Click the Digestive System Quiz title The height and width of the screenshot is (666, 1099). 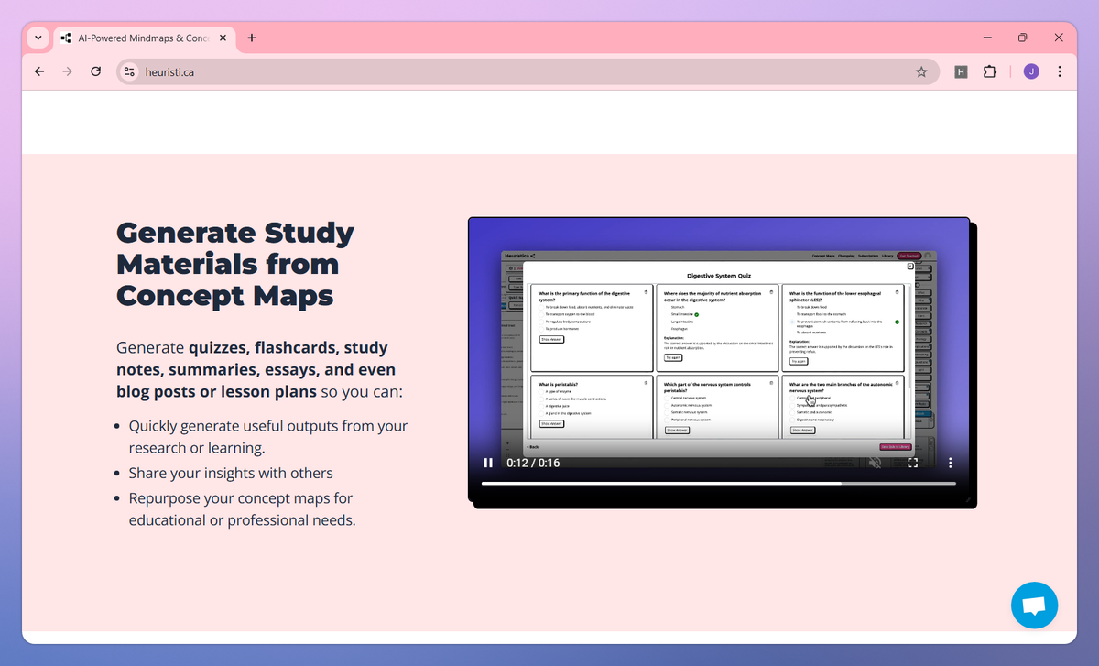pyautogui.click(x=719, y=276)
